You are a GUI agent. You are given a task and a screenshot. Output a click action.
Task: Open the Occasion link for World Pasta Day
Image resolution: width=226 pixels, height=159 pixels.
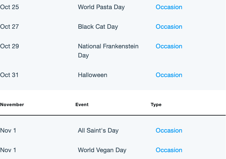[x=169, y=7]
